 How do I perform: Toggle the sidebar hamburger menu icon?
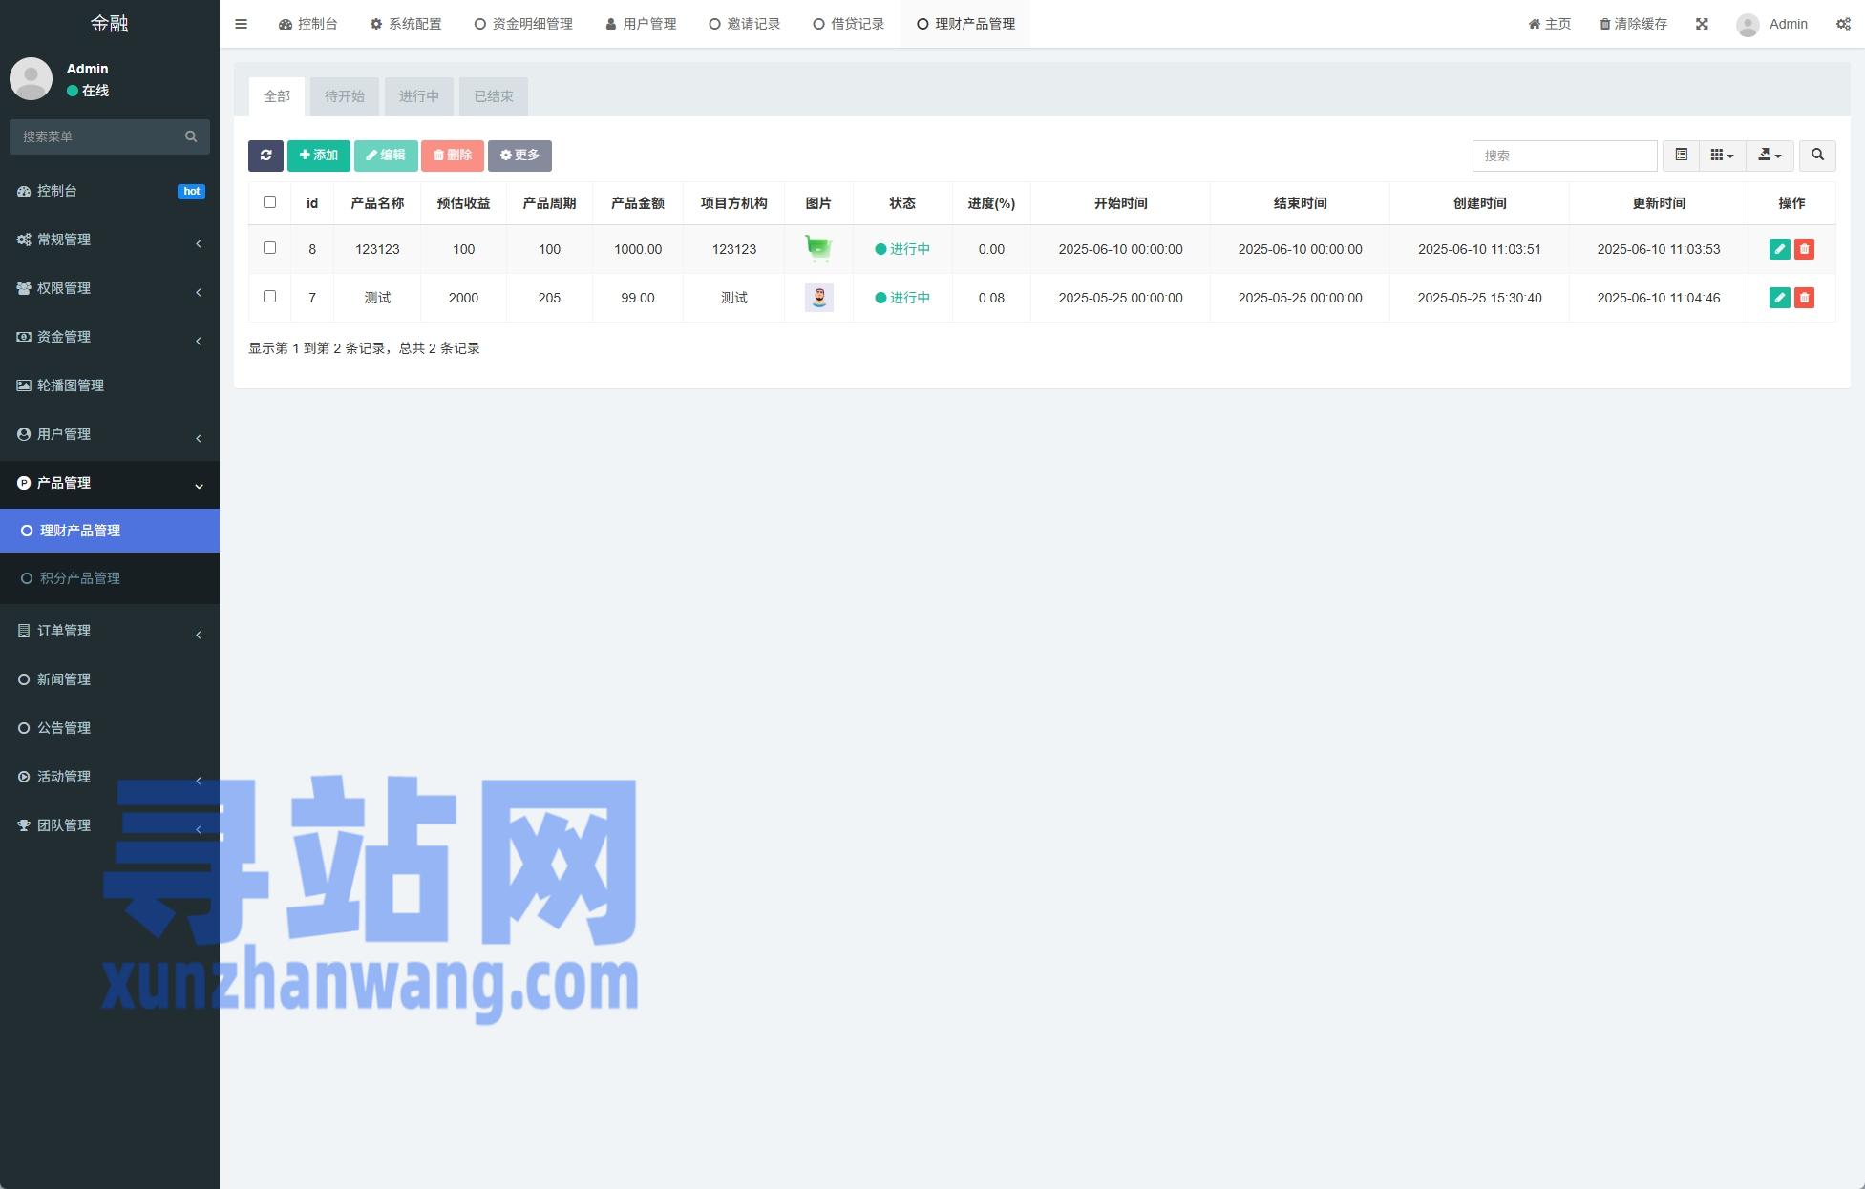pyautogui.click(x=241, y=24)
